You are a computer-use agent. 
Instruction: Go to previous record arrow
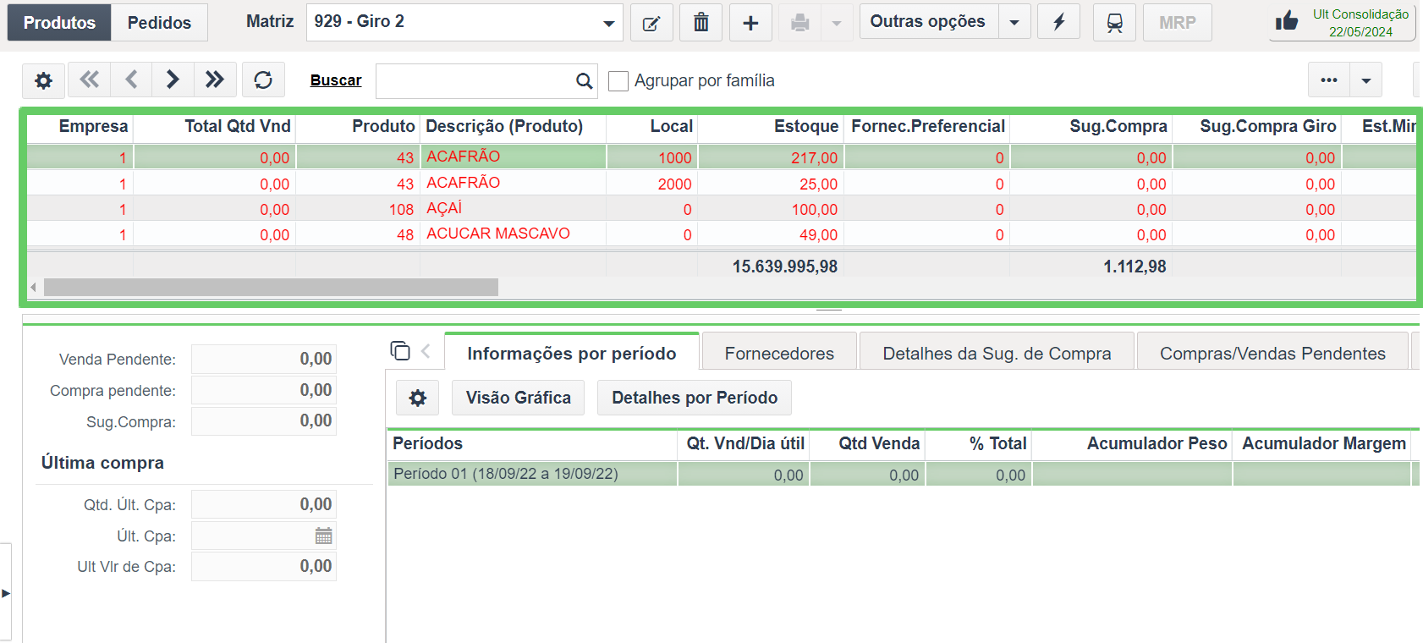(131, 80)
